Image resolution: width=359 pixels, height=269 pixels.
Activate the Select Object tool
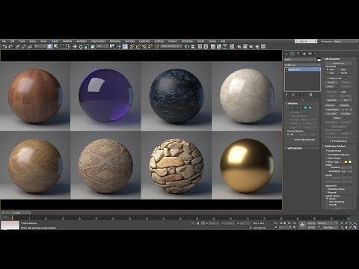point(50,46)
